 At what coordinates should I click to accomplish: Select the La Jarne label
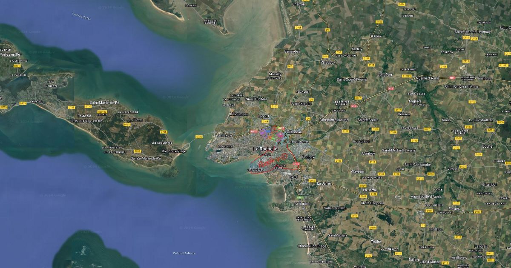324,183
